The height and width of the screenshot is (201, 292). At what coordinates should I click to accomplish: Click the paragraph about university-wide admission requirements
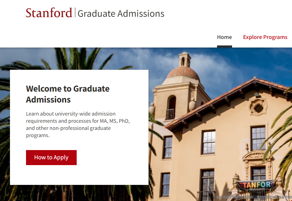tap(78, 124)
